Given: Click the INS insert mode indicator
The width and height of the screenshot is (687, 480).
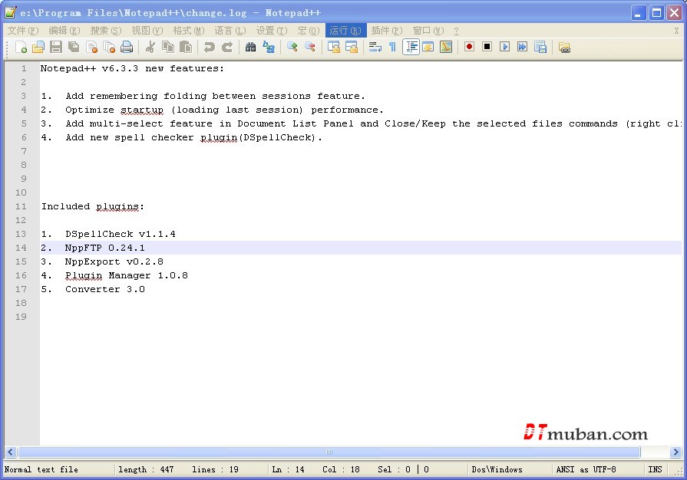Looking at the screenshot, I should point(655,469).
